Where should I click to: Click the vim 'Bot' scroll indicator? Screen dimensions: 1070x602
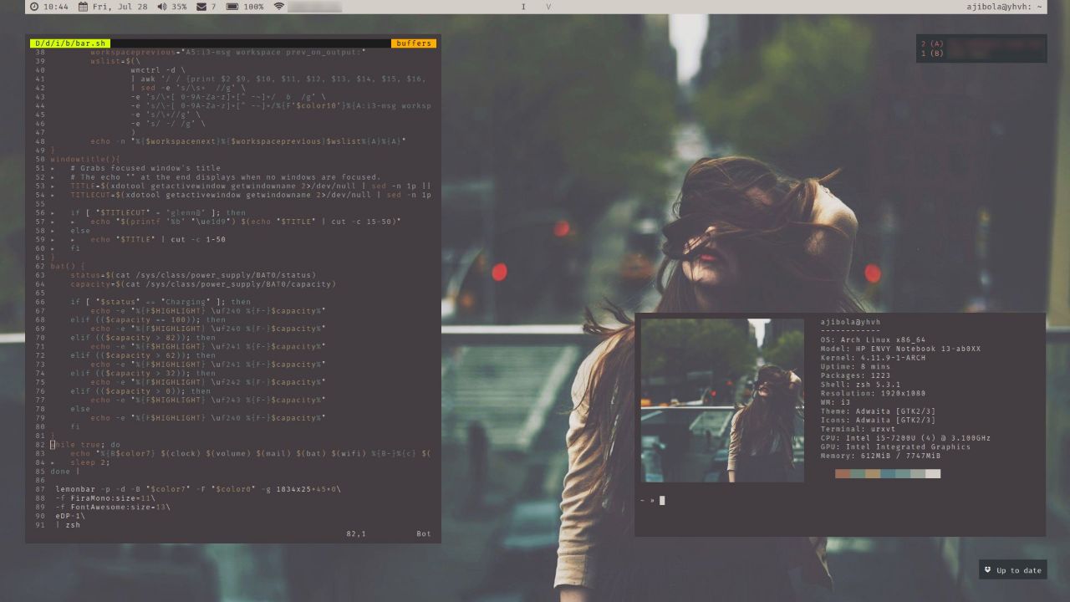coord(425,533)
